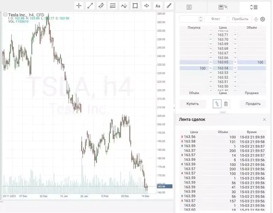This screenshot has width=273, height=213.
Task: Open order book settings gear
Action: [262, 19]
